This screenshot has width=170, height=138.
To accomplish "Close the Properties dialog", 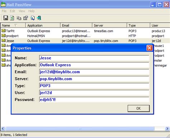I will tap(150, 48).
